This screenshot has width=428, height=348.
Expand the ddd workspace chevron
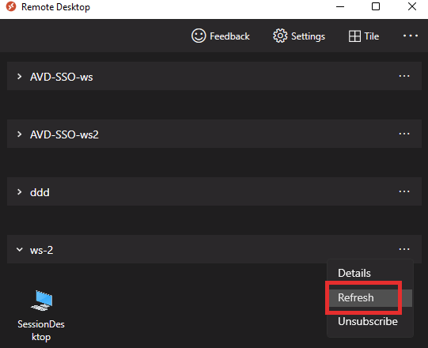[x=19, y=192]
